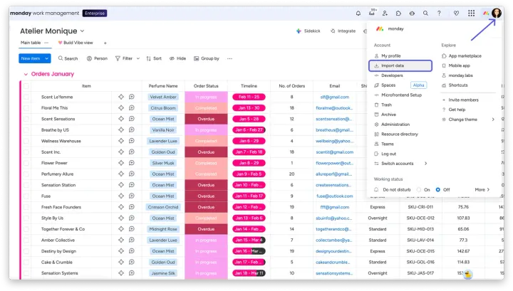This screenshot has width=513, height=291.
Task: Click Search in the board toolbar
Action: pyautogui.click(x=68, y=58)
